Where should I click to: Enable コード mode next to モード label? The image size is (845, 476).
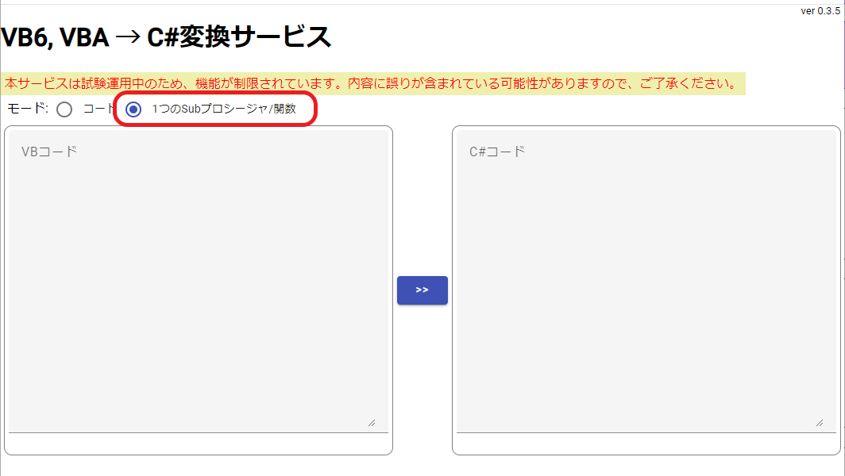[64, 109]
